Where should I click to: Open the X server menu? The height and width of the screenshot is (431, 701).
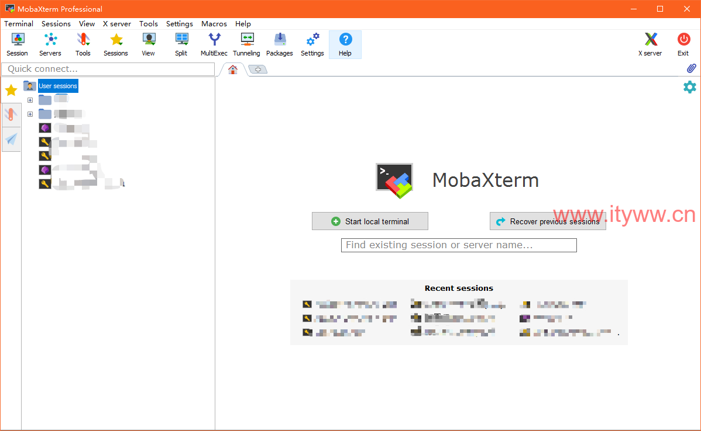pyautogui.click(x=117, y=23)
